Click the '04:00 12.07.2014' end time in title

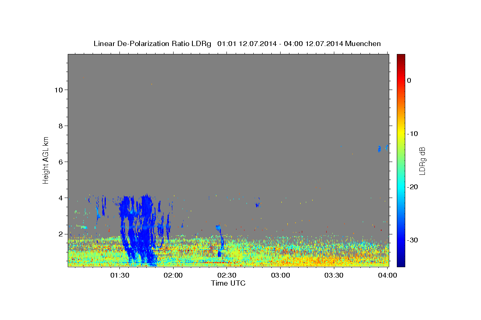pos(313,44)
